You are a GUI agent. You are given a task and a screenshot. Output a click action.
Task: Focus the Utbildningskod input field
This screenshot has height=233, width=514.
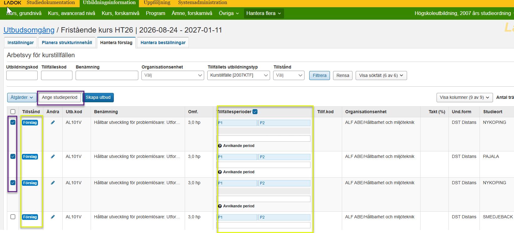(x=22, y=75)
